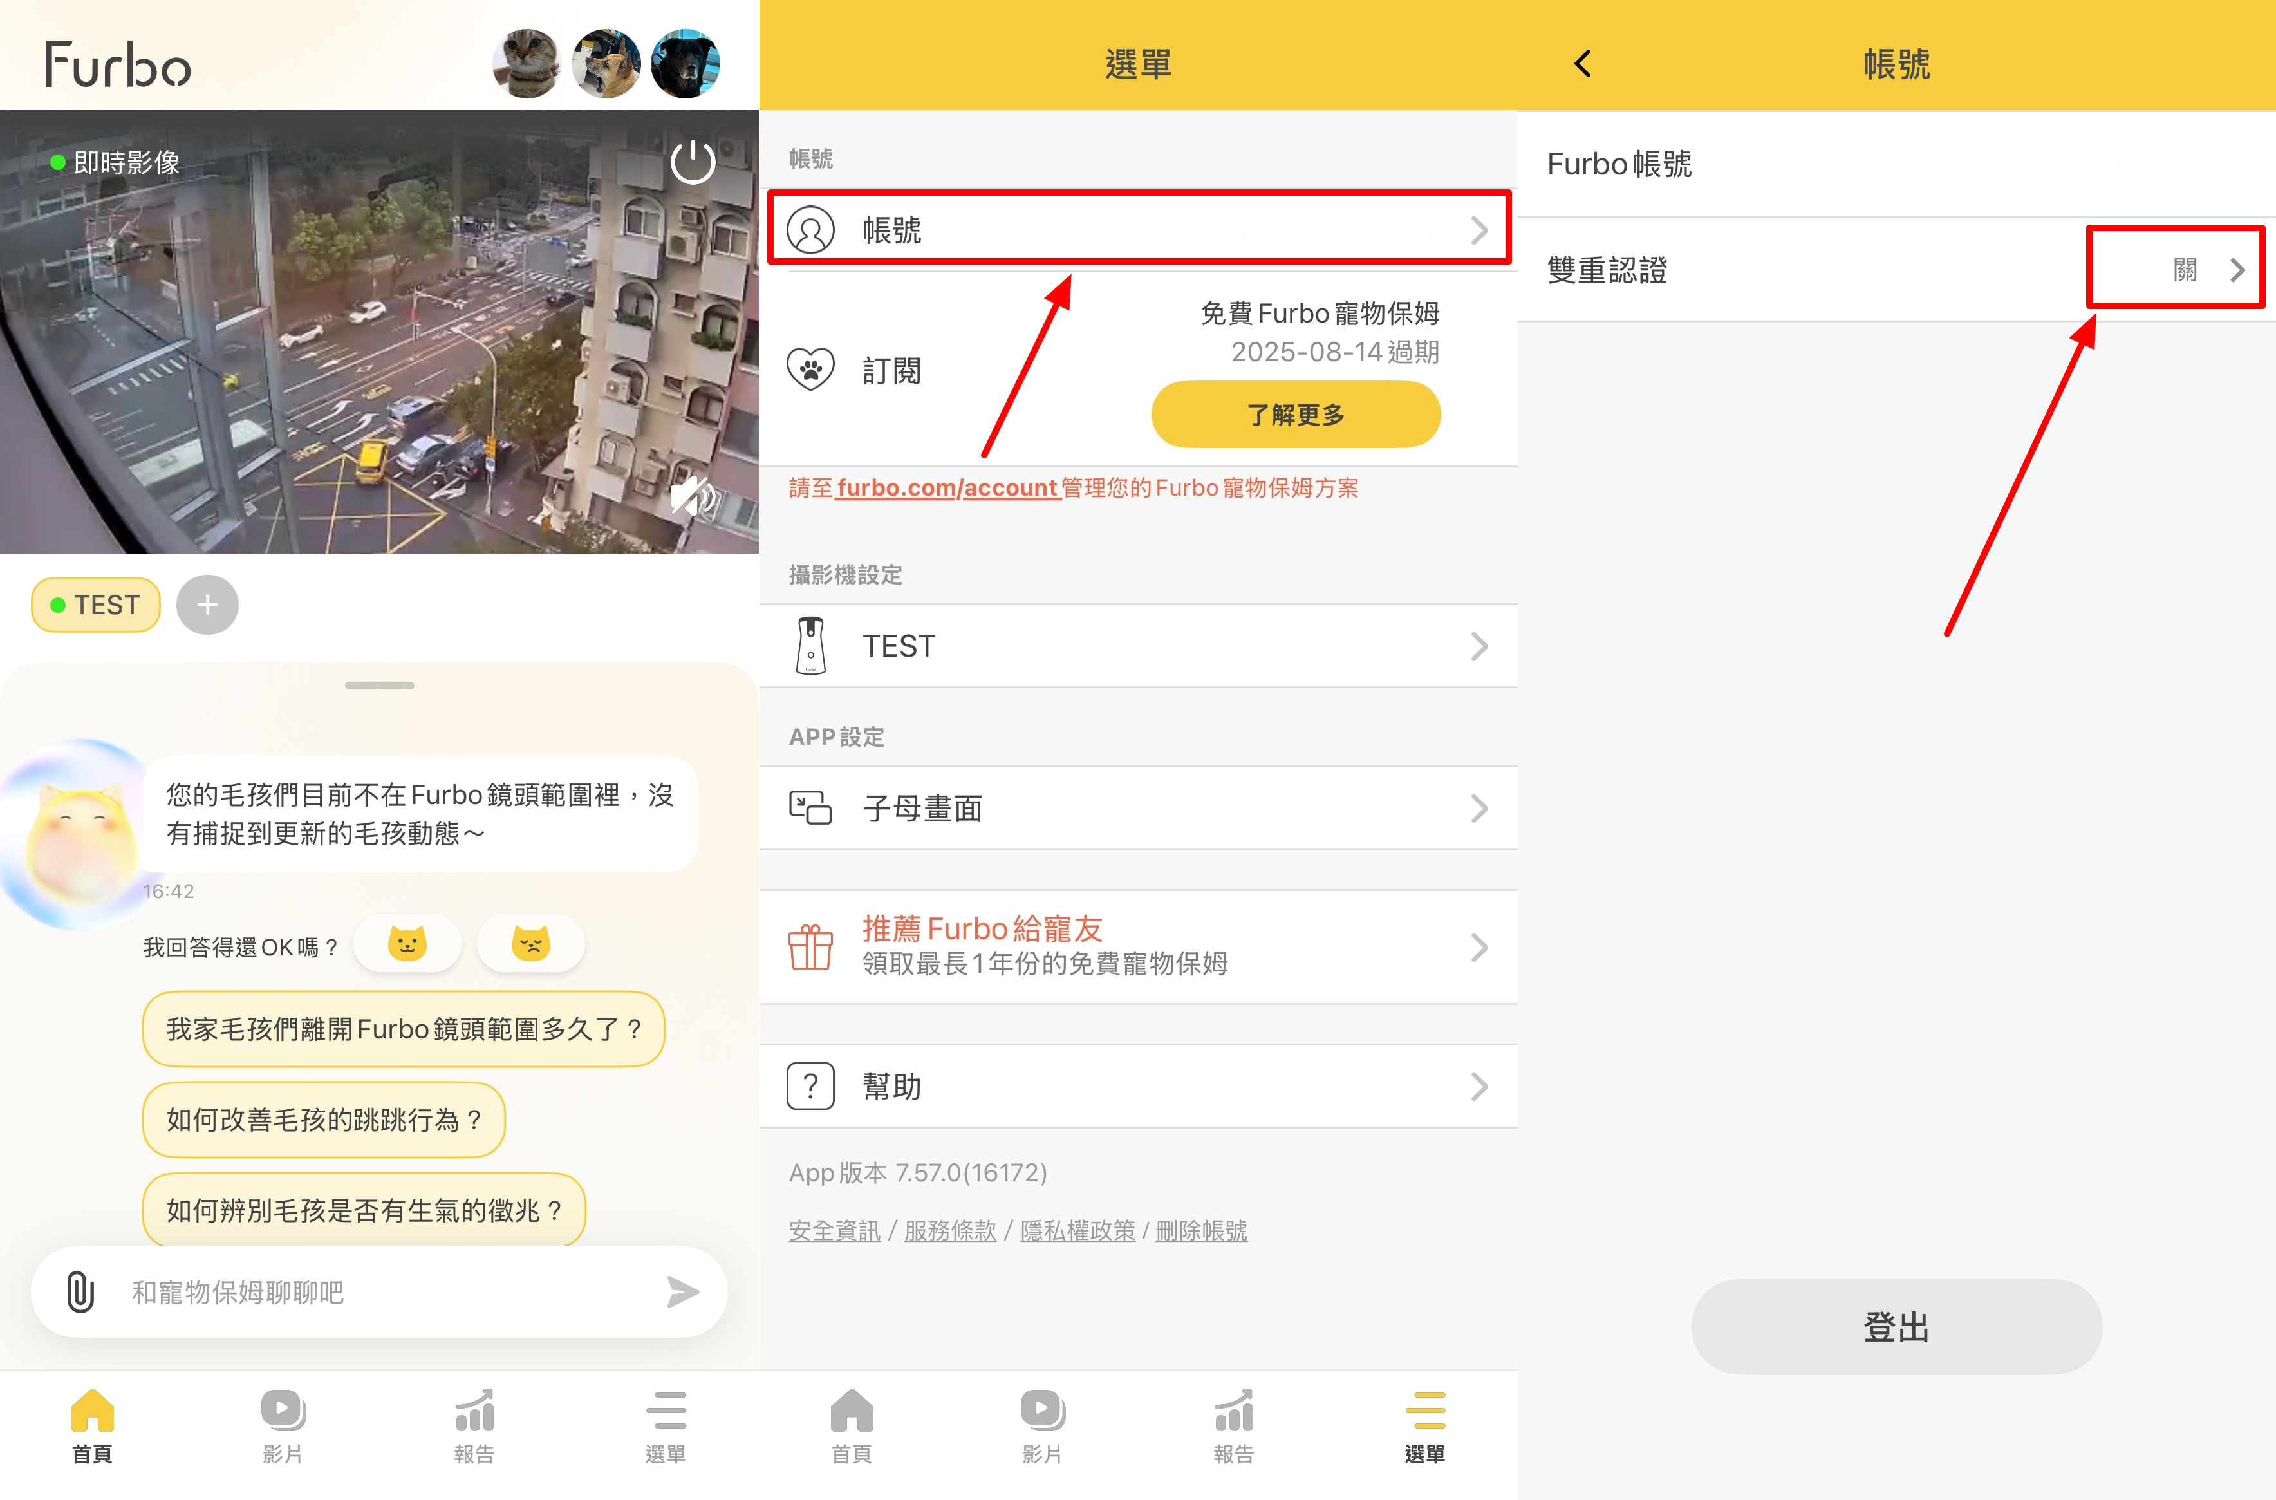Tap the unhappy cat feedback icon
This screenshot has height=1500, width=2276.
[531, 944]
